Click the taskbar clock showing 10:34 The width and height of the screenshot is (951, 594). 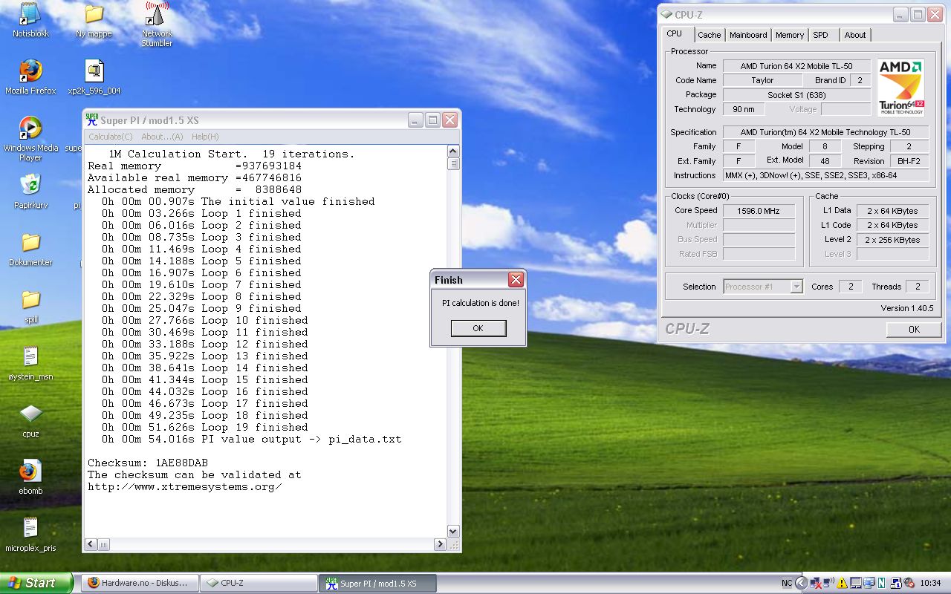930,583
